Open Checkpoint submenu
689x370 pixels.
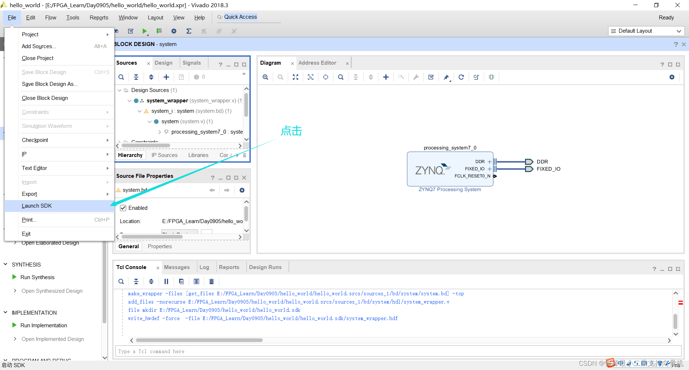pos(60,140)
